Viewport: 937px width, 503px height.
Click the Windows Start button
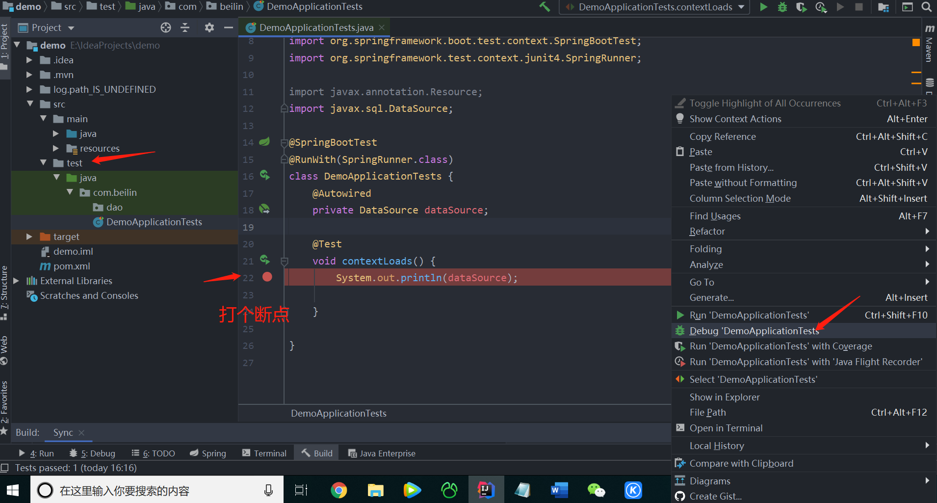(13, 490)
